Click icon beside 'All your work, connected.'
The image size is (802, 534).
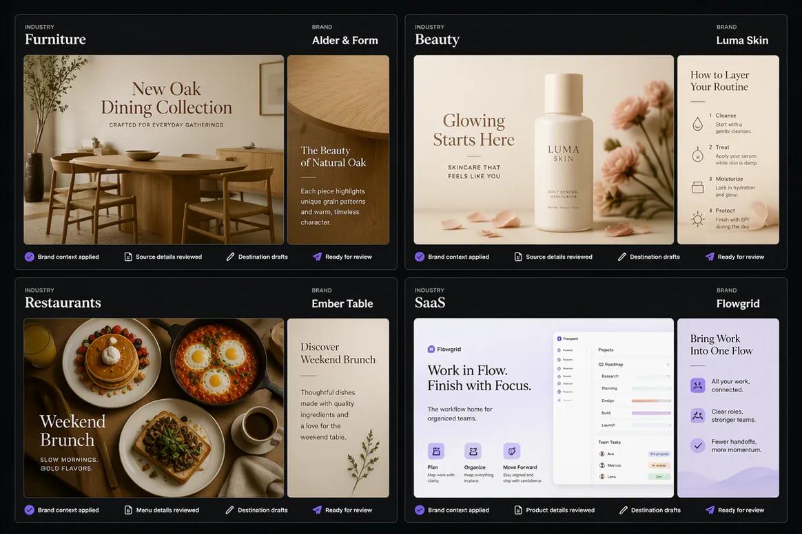(698, 385)
